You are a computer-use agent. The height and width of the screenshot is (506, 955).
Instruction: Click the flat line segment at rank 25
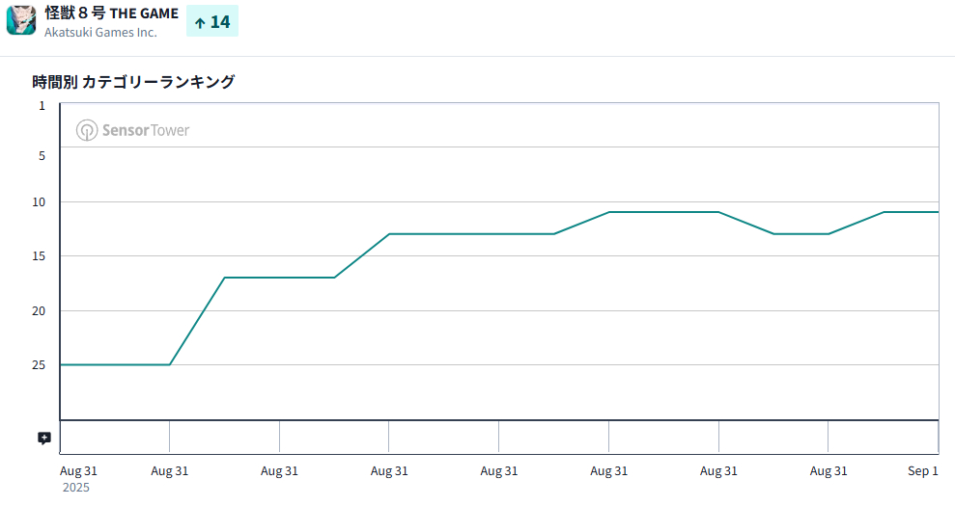[x=114, y=364]
